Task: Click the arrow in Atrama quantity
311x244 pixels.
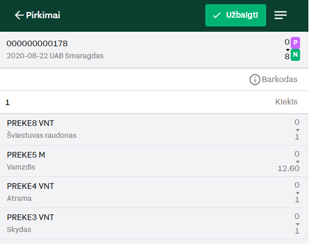Action: (297, 193)
